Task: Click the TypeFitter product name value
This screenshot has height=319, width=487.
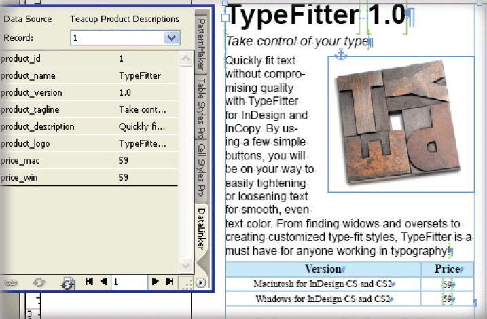Action: 140,76
